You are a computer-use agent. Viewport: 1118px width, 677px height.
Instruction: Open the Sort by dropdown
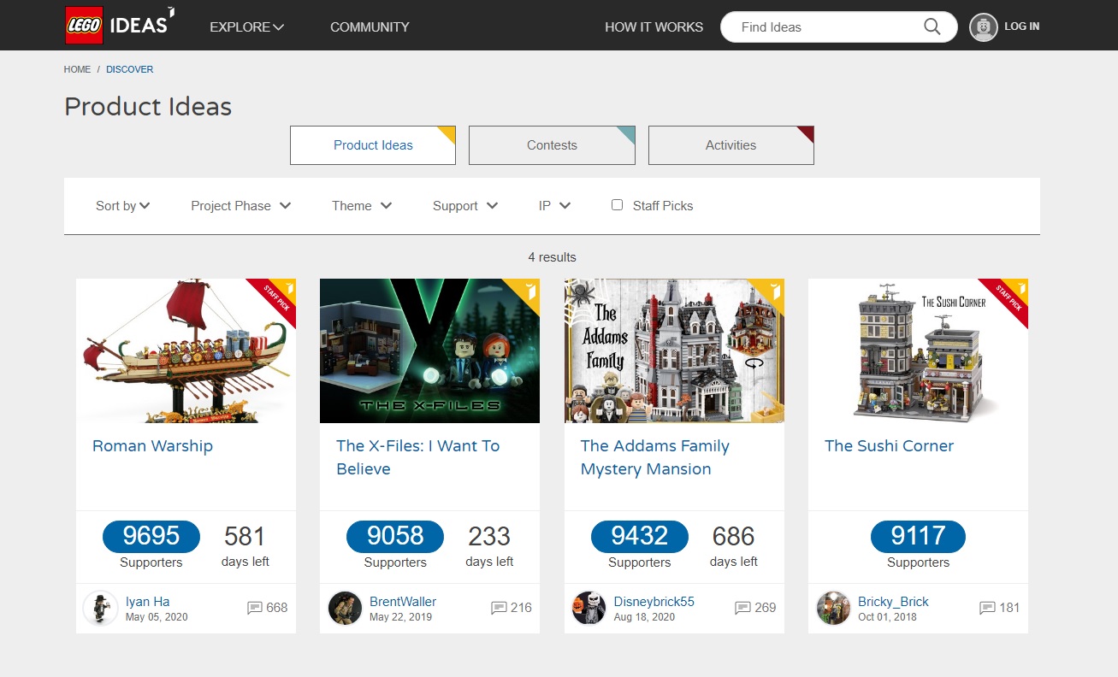click(x=122, y=205)
